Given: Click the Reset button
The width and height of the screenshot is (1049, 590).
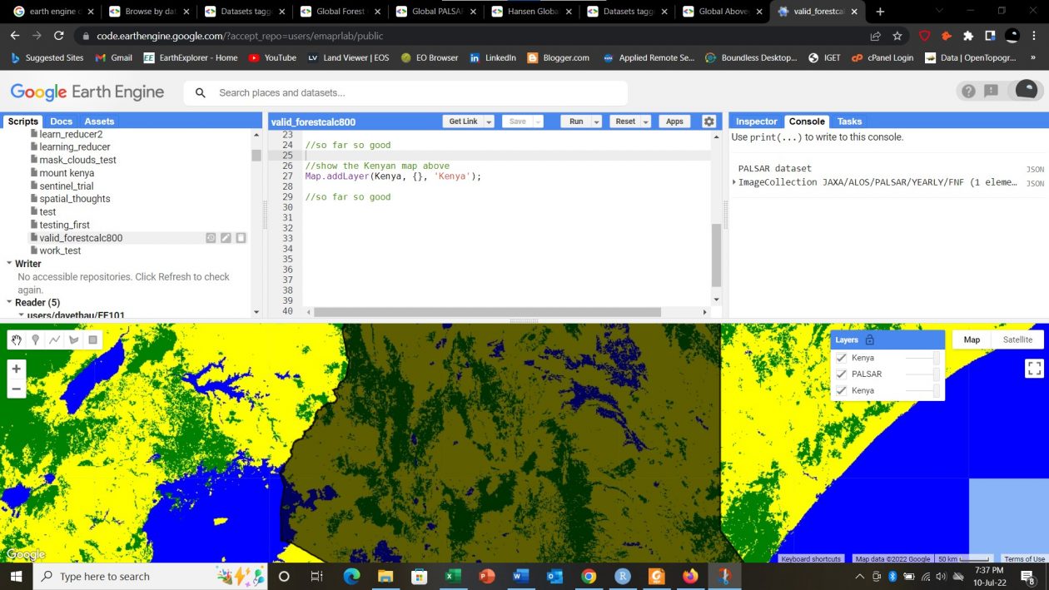Looking at the screenshot, I should coord(625,121).
